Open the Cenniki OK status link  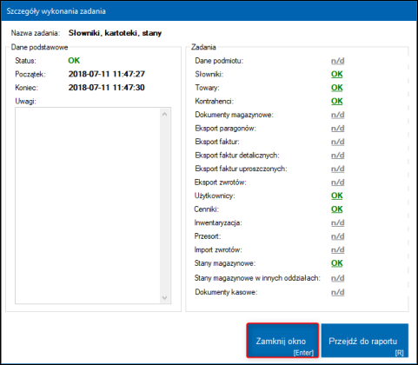(337, 209)
